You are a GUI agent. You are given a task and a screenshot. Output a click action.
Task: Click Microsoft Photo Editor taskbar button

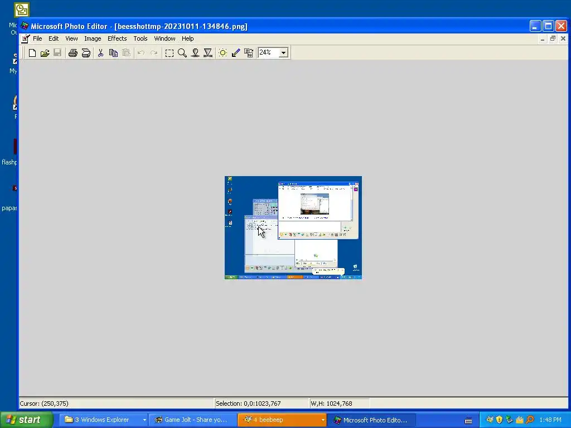click(x=371, y=420)
